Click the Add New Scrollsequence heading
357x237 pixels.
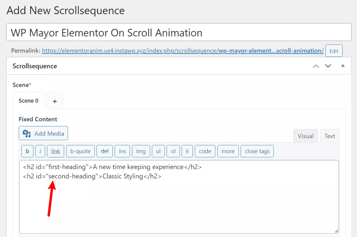[66, 11]
